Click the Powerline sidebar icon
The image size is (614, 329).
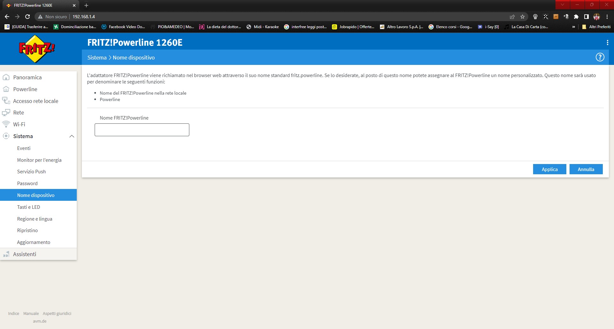point(6,89)
